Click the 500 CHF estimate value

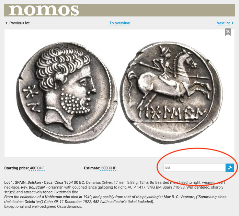(x=109, y=168)
